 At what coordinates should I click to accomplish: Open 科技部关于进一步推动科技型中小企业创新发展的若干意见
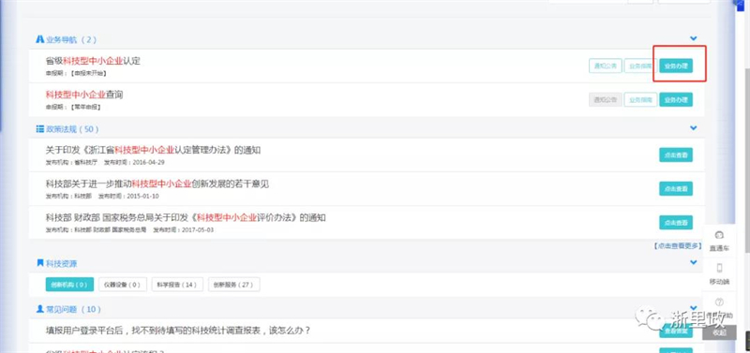[157, 184]
